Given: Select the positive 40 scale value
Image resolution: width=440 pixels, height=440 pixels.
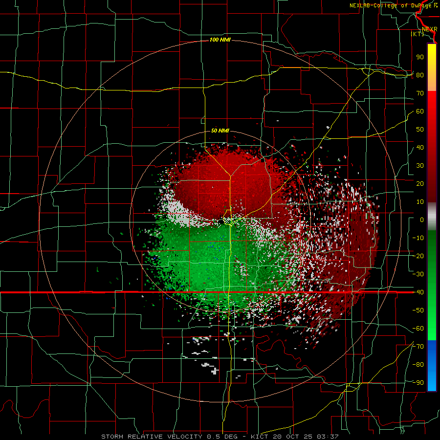Looking at the screenshot, I should [x=420, y=147].
